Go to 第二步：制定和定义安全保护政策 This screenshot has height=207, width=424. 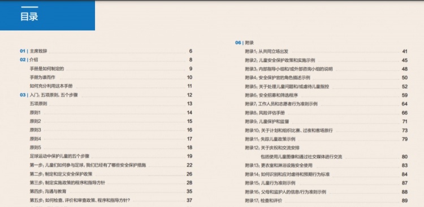coord(111,174)
